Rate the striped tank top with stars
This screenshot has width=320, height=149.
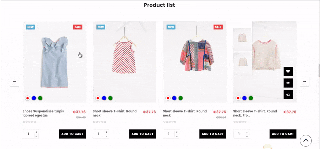(100, 122)
